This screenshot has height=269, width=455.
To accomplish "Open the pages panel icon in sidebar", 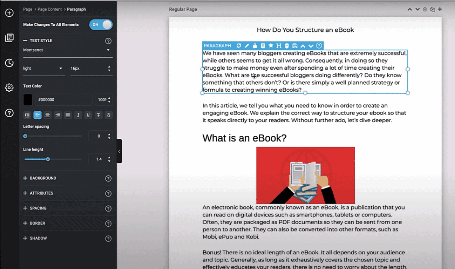I will pos(9,38).
